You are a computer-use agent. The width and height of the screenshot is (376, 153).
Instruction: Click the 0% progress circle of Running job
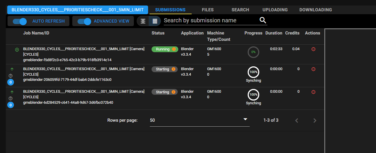click(253, 52)
